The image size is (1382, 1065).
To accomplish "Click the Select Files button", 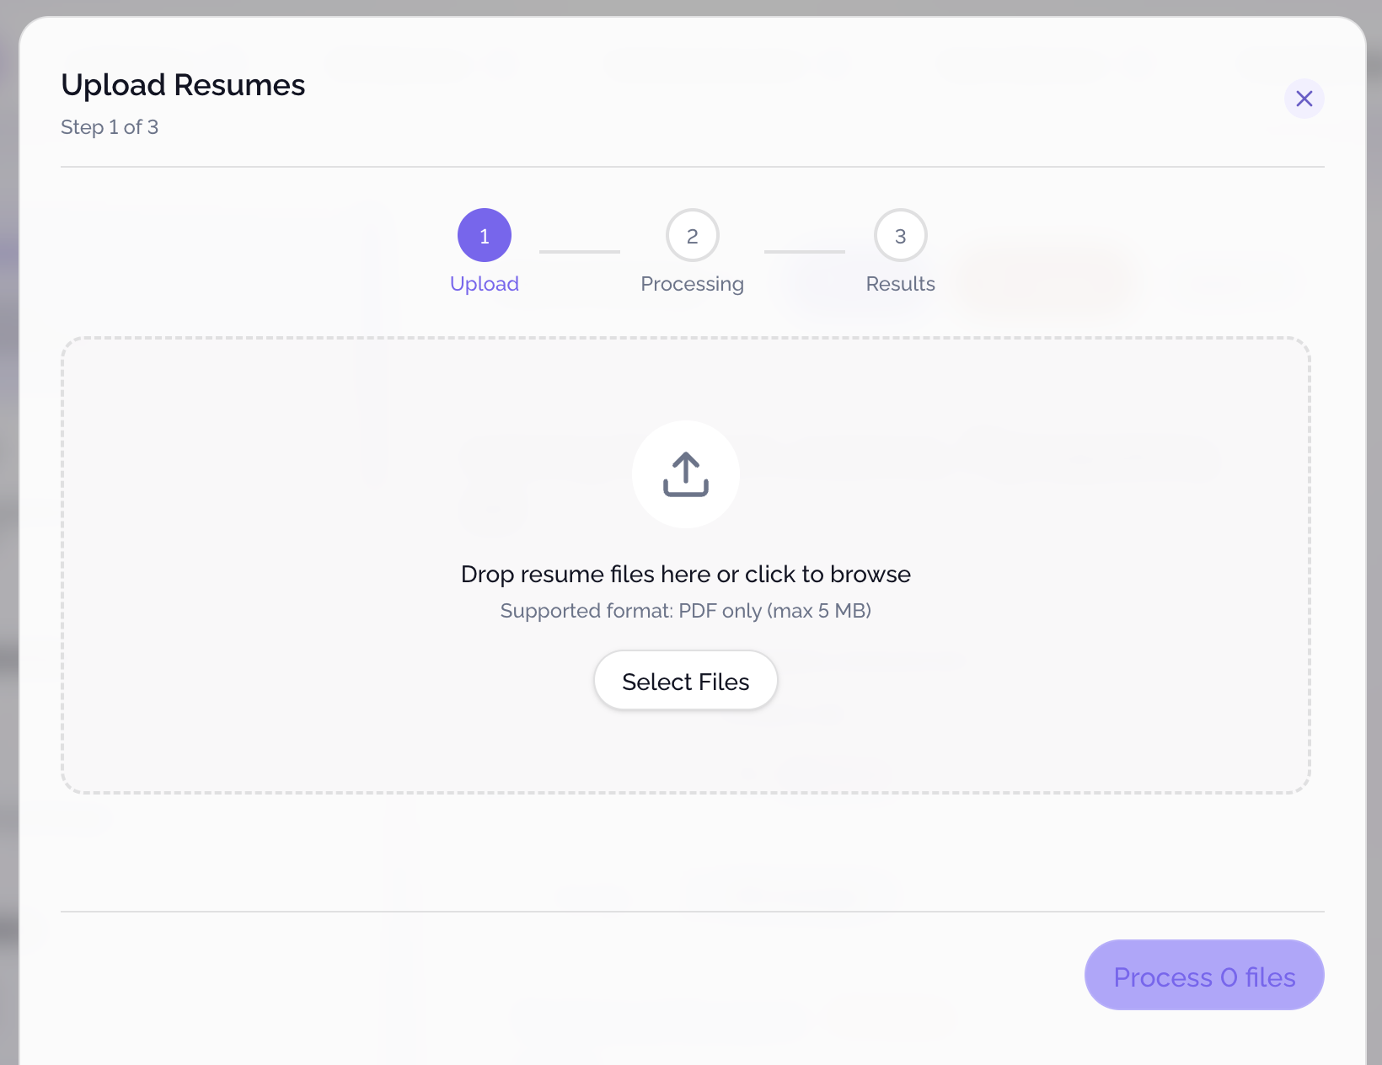I will 685,680.
